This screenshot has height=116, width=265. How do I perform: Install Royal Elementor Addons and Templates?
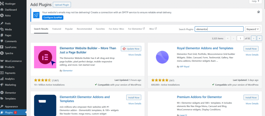(251, 49)
